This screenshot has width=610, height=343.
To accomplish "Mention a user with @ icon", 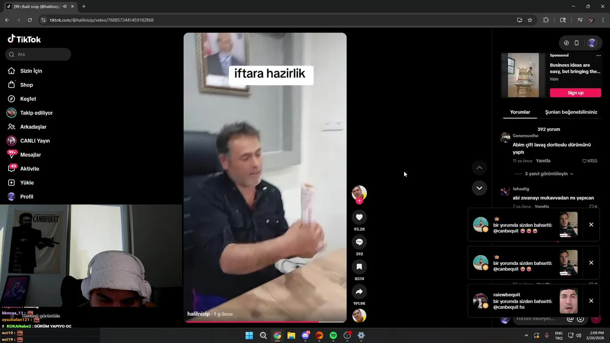I will pos(570,319).
